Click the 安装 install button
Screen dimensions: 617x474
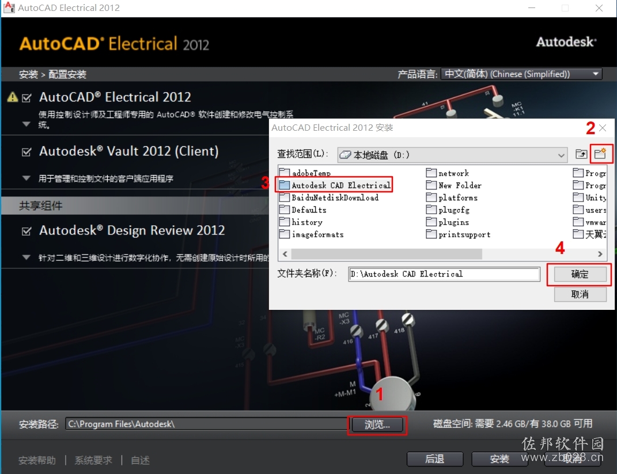(499, 459)
